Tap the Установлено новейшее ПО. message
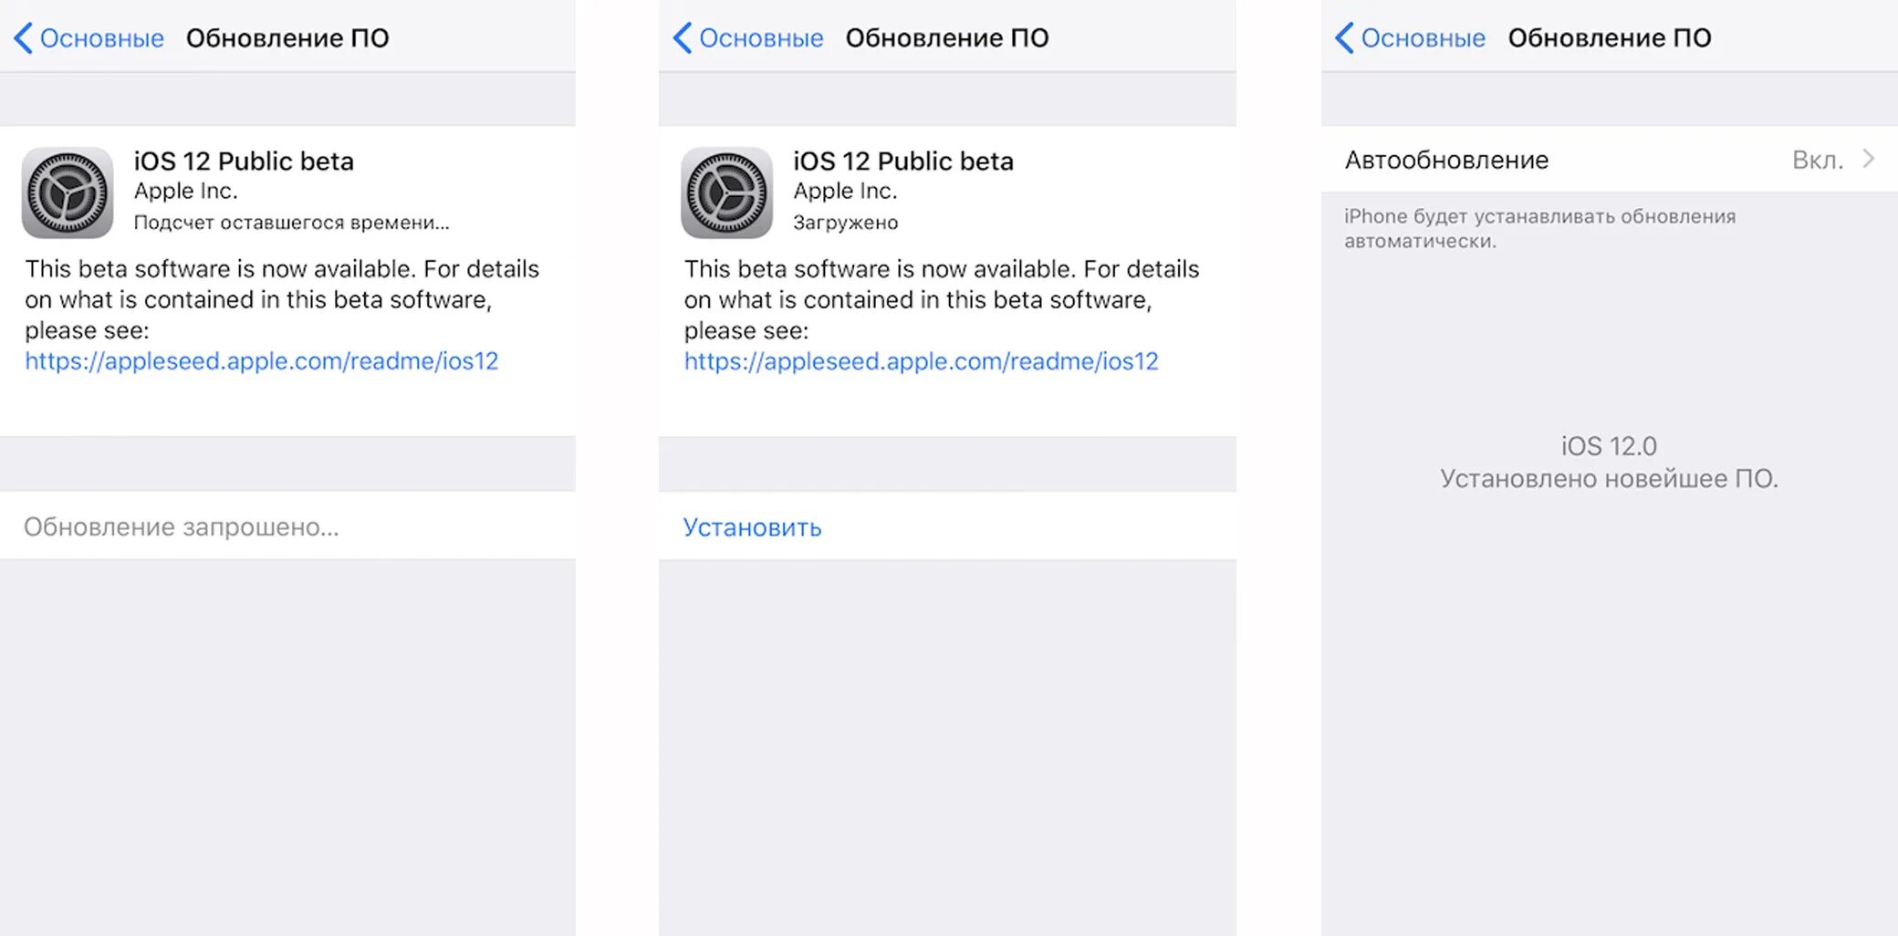This screenshot has width=1898, height=936. 1610,479
